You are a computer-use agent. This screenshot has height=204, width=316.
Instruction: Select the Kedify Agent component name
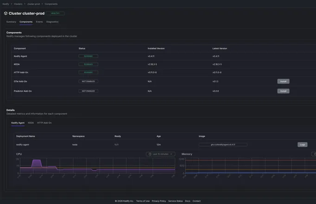(x=20, y=56)
